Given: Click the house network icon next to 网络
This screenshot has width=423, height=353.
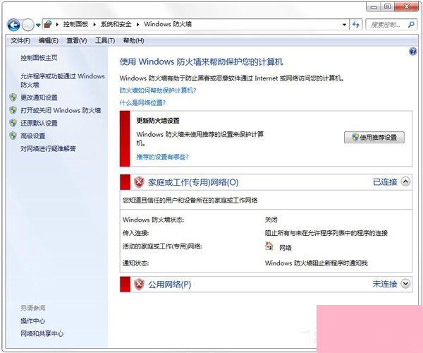Looking at the screenshot, I should pos(269,246).
